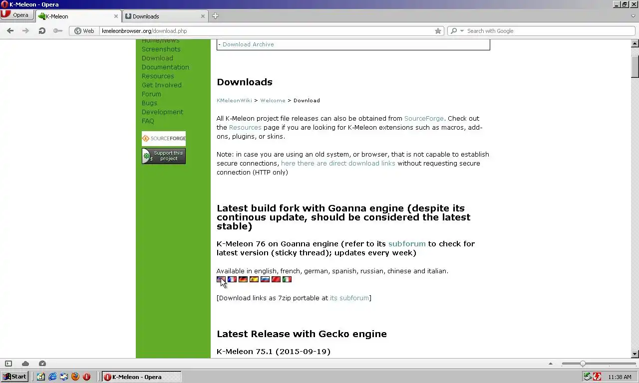Download the Spanish version via flag
Screen dimensions: 639x383
coord(254,279)
